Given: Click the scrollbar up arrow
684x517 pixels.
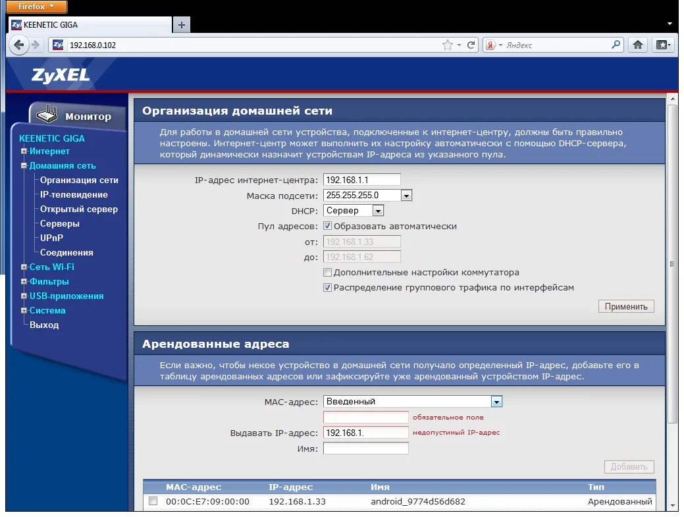Looking at the screenshot, I should click(x=672, y=99).
